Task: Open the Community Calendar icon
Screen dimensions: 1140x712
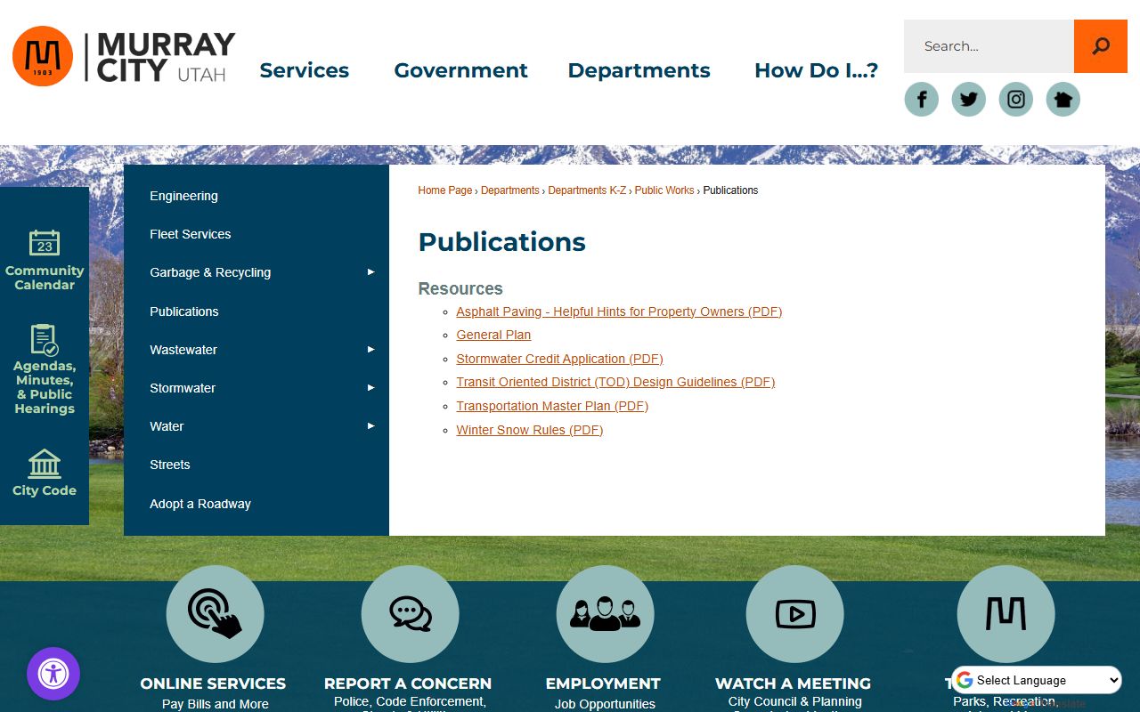Action: tap(45, 243)
